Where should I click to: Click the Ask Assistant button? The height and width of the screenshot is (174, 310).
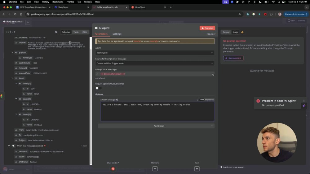point(233,58)
